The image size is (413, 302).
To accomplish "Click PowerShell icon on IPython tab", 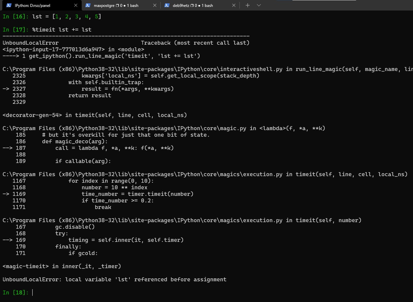I will coord(9,6).
